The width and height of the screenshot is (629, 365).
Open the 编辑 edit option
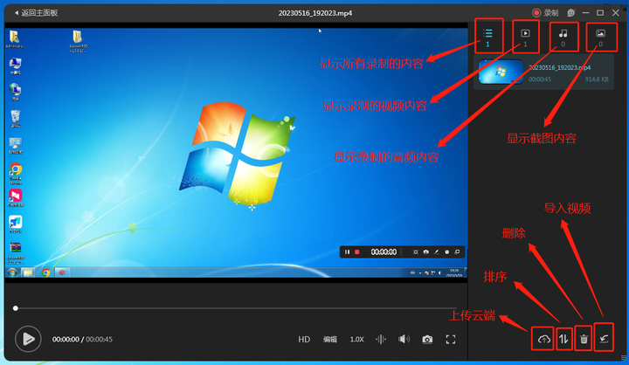point(329,340)
